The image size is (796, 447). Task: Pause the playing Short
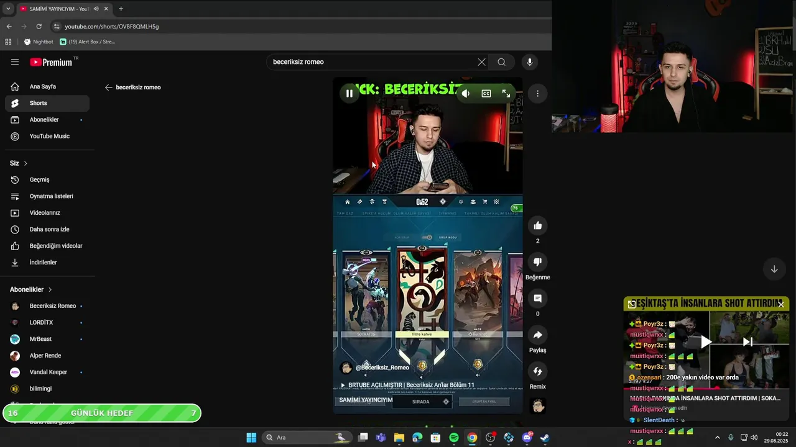pos(349,94)
